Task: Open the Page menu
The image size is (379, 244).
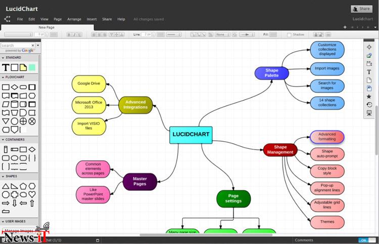Action: click(58, 19)
